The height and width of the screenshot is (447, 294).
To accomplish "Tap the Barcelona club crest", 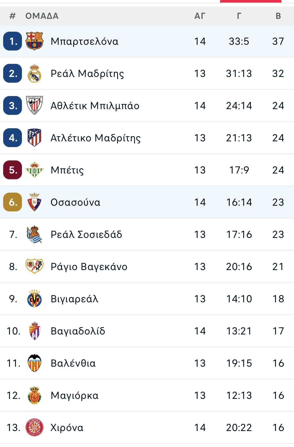I will tap(34, 41).
